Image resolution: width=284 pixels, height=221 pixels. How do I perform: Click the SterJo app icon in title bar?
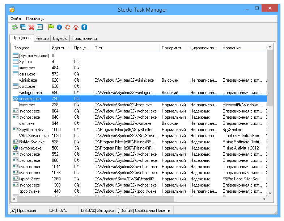click(x=12, y=9)
